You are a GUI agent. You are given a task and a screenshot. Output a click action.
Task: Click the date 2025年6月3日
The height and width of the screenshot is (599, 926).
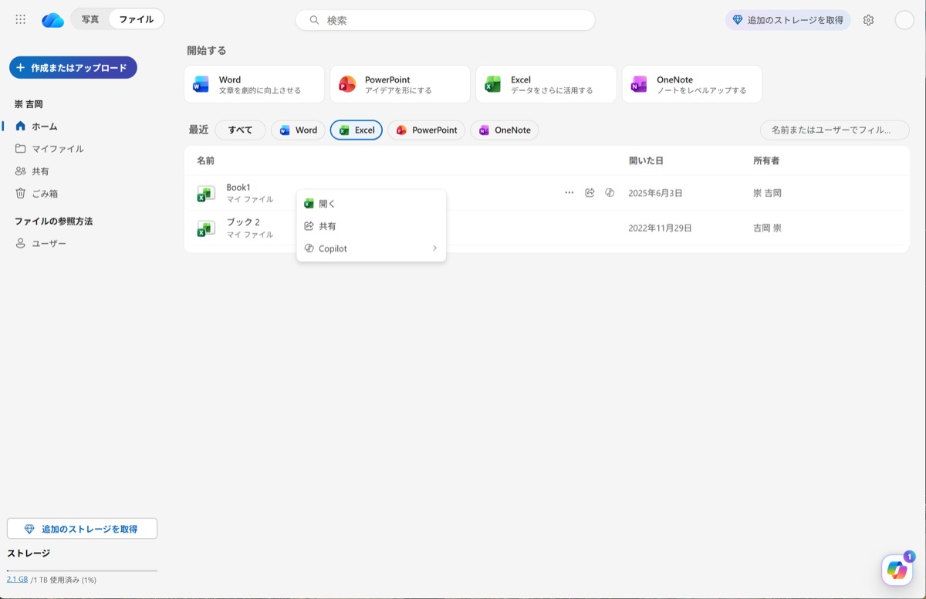tap(655, 193)
